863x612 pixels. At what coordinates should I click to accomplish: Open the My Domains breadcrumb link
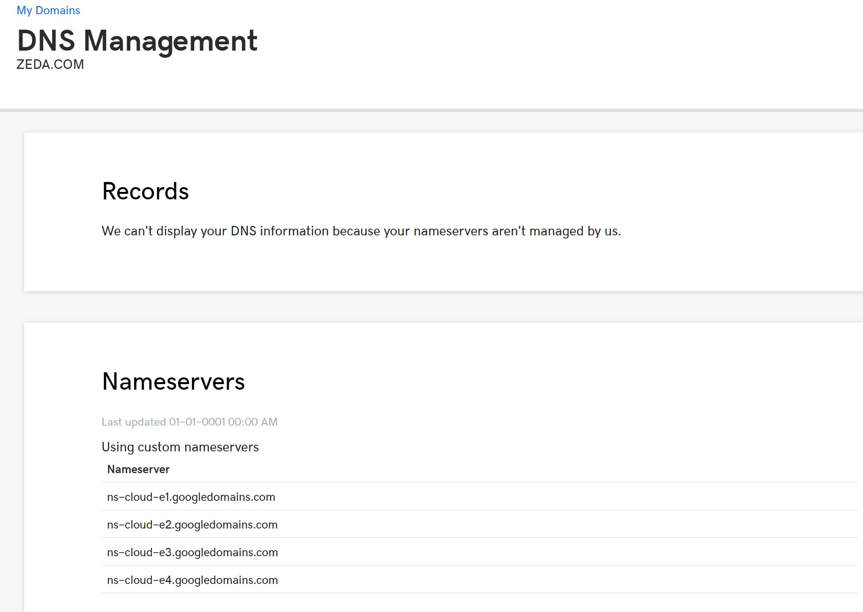click(x=48, y=10)
